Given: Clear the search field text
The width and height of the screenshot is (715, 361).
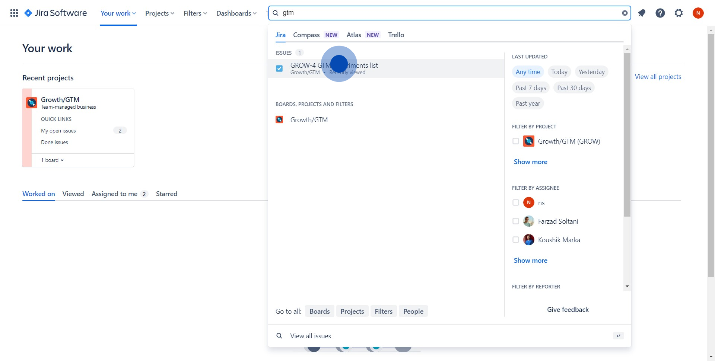Looking at the screenshot, I should coord(625,13).
